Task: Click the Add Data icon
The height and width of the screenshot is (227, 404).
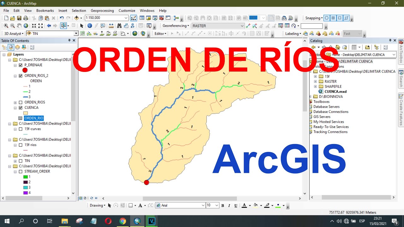Action: tap(76, 18)
